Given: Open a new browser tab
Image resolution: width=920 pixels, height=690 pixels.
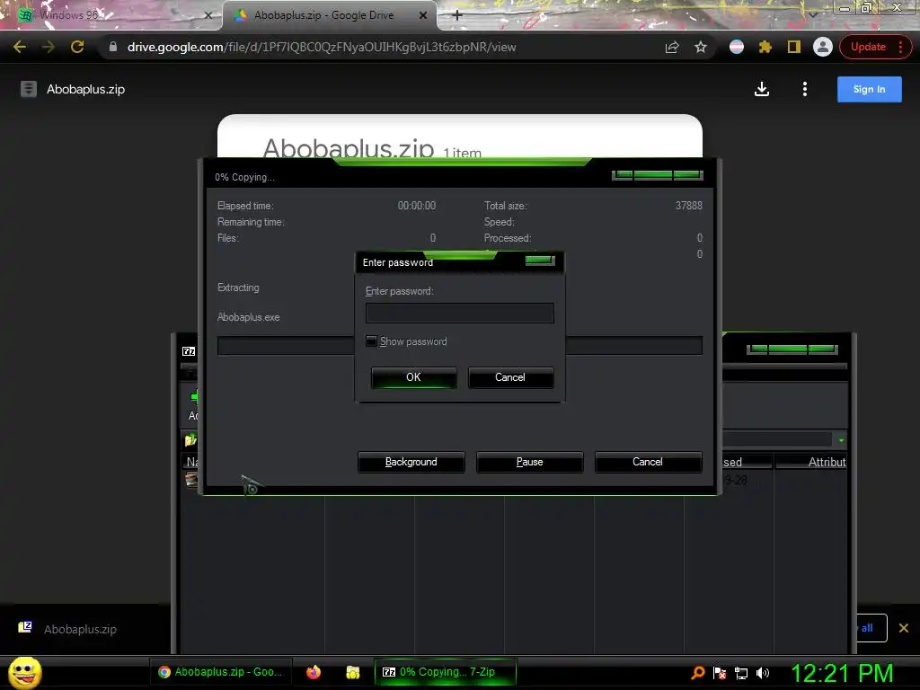Looking at the screenshot, I should 457,15.
